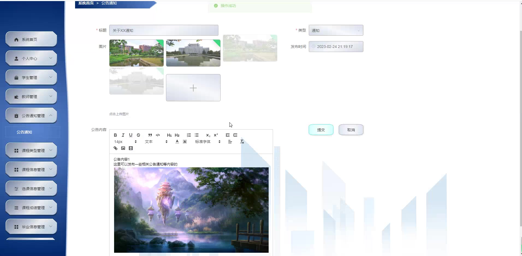Open the 发布时间 date-time picker field
522x256 pixels.
(x=336, y=47)
